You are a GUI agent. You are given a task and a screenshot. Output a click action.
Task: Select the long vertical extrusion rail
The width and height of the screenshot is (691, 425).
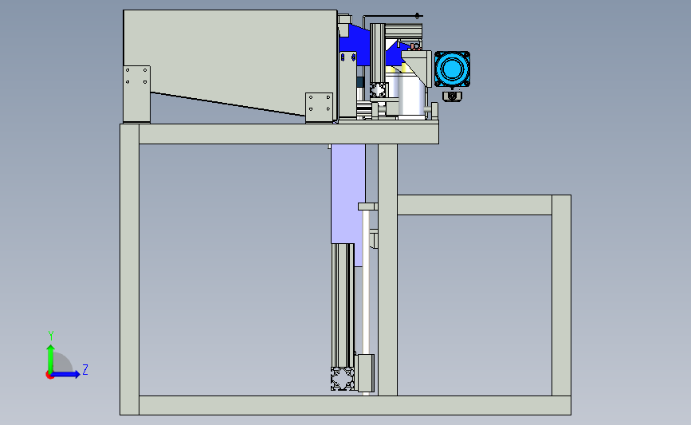click(x=343, y=305)
